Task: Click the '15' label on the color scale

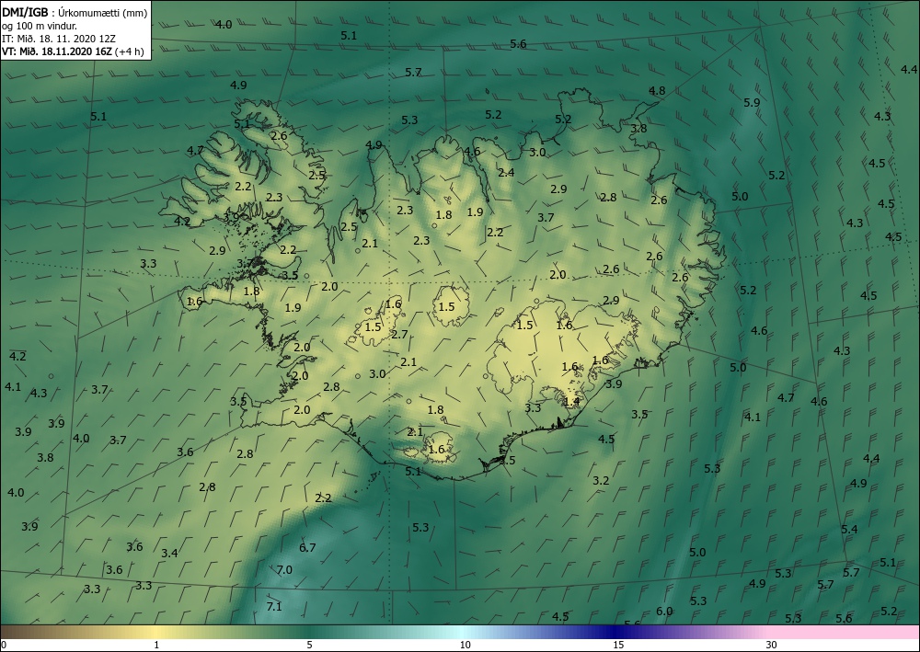Action: [x=618, y=645]
